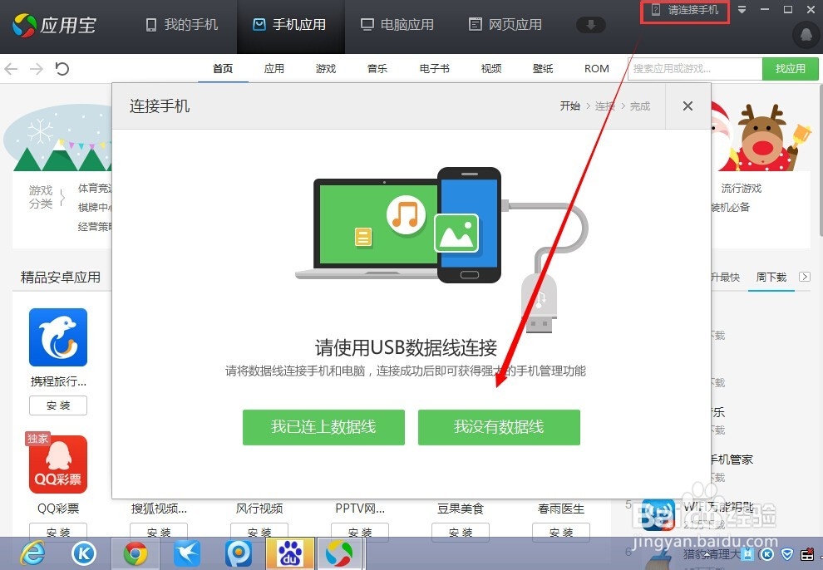The image size is (823, 570).
Task: Click 我没有数据线 button
Action: click(x=499, y=427)
